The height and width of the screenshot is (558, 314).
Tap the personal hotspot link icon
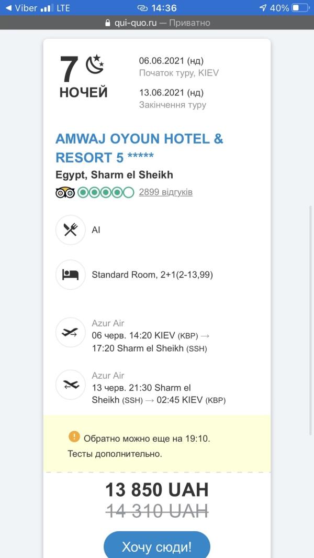[x=142, y=8]
